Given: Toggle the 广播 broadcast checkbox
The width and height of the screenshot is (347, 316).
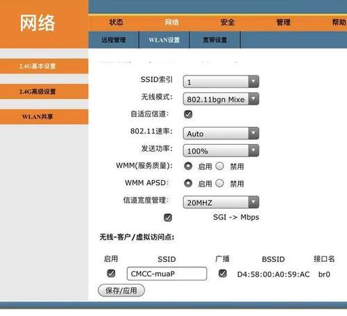Looking at the screenshot, I should [223, 273].
